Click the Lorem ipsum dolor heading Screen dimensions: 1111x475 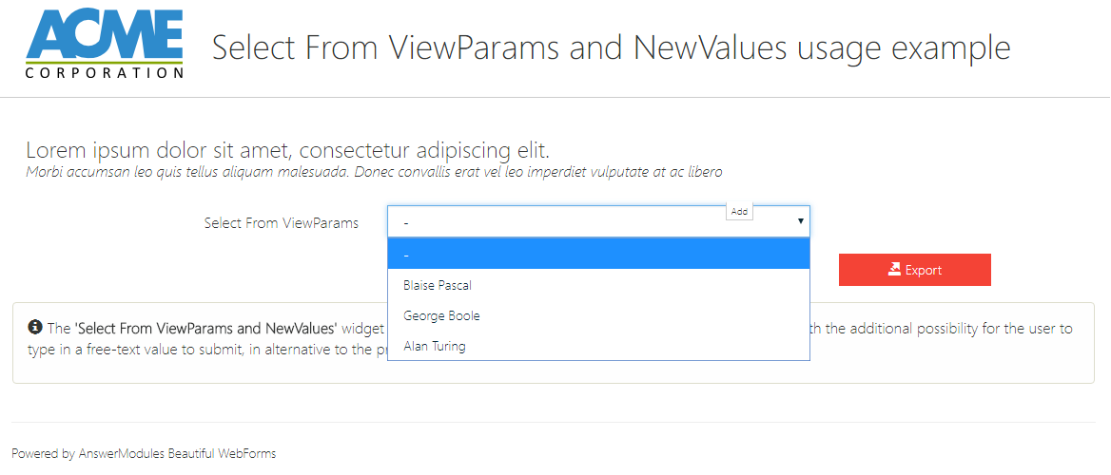coord(287,150)
